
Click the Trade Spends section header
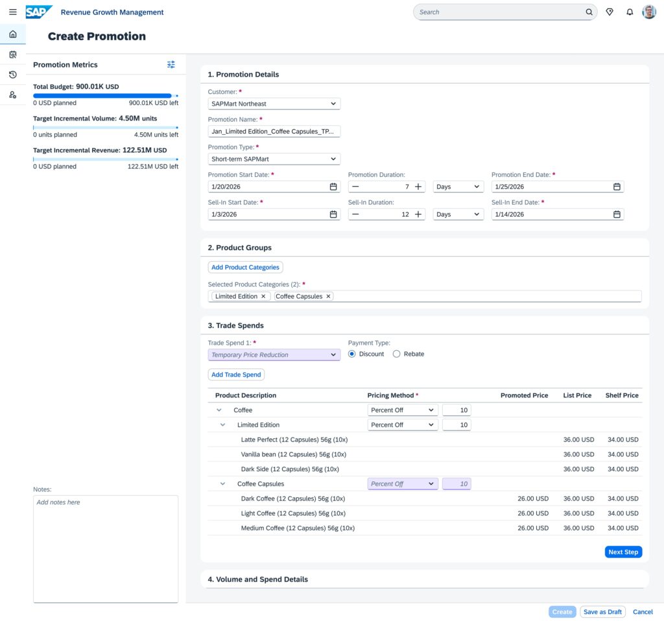click(x=425, y=325)
